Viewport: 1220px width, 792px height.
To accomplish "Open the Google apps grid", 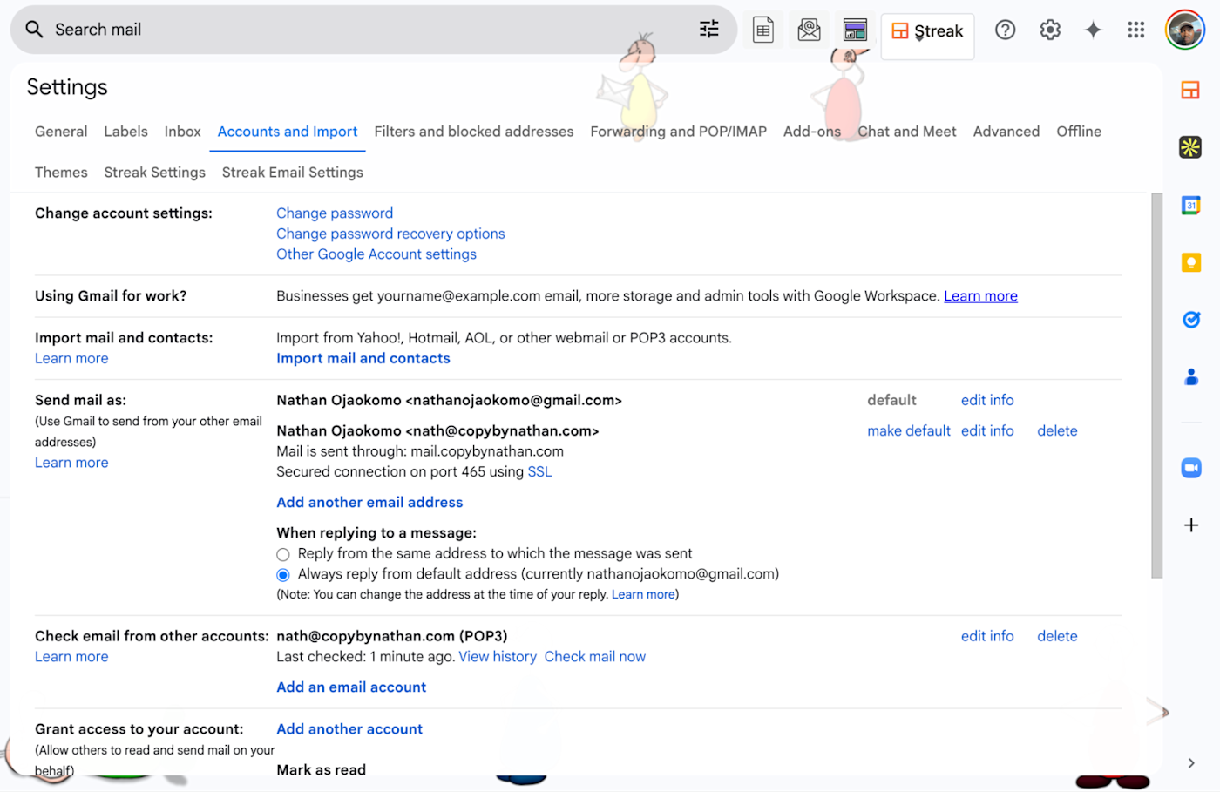I will (x=1136, y=30).
